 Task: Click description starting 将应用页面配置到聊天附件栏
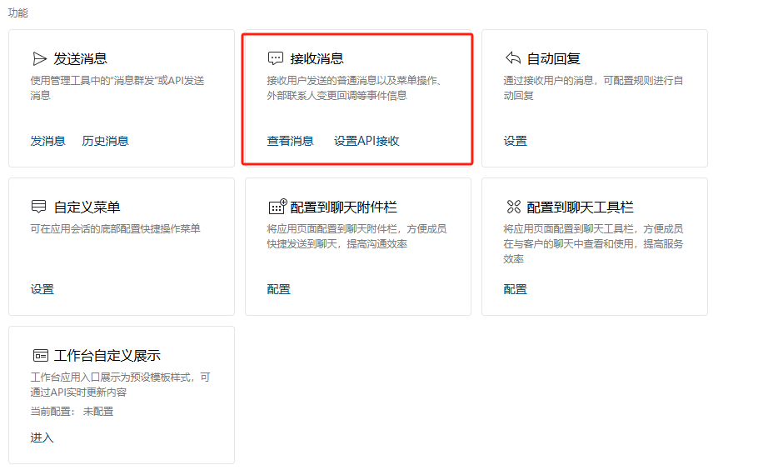[357, 237]
